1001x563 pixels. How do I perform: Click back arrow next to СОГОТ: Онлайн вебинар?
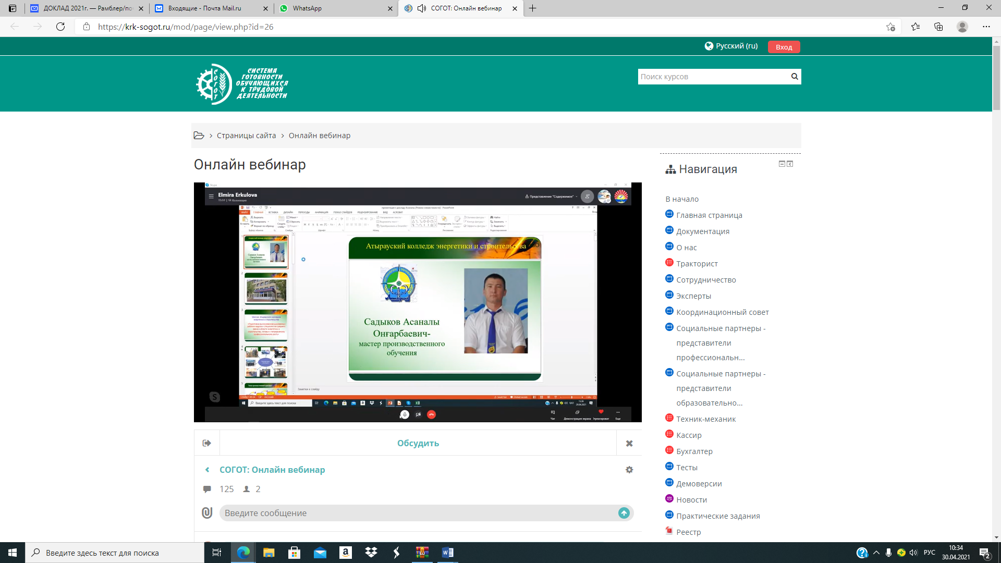(x=207, y=470)
